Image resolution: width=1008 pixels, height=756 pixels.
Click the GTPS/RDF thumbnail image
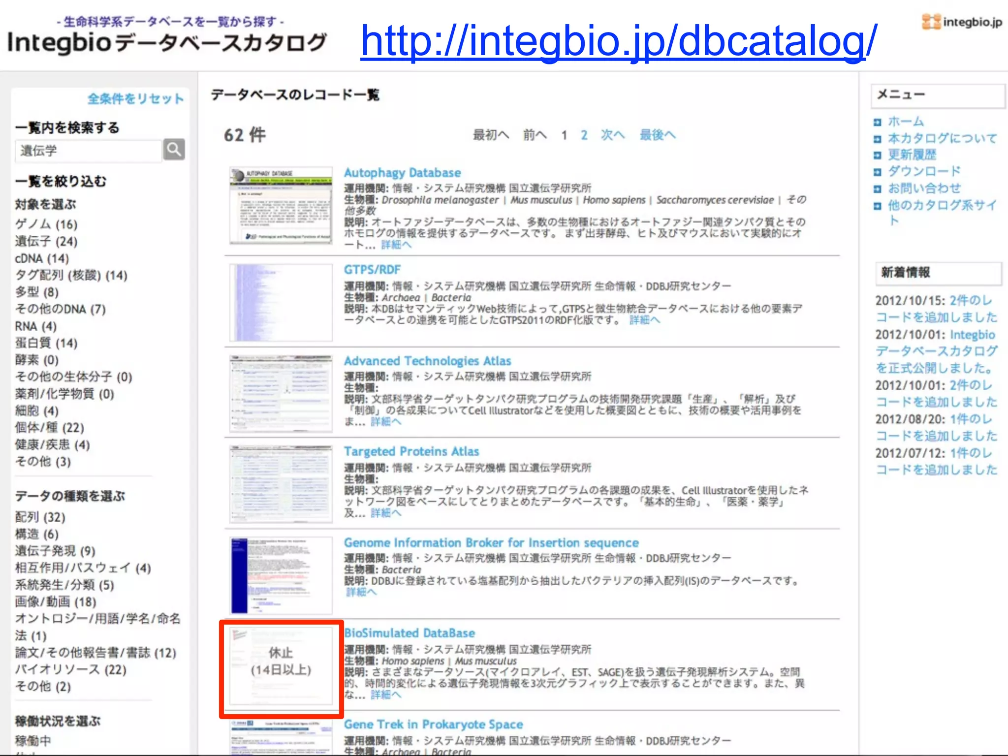(281, 302)
